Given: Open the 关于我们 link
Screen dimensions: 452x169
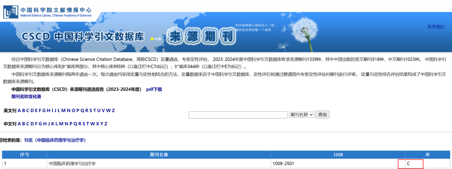Looking at the screenshot, I should tap(436, 27).
